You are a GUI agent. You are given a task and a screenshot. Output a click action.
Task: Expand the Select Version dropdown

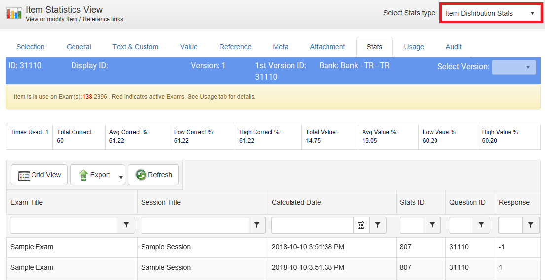pos(513,67)
